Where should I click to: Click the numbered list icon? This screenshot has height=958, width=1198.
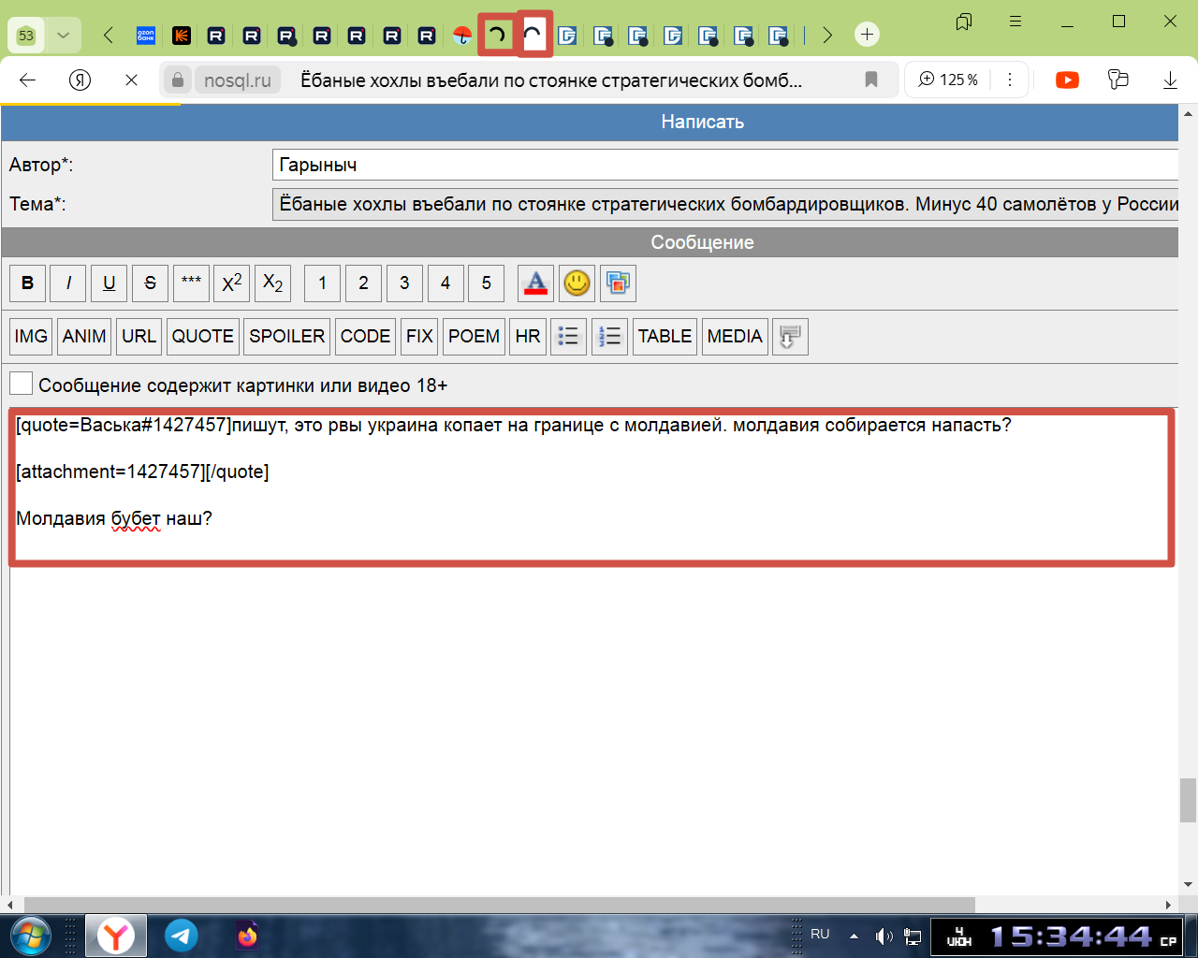[x=609, y=336]
